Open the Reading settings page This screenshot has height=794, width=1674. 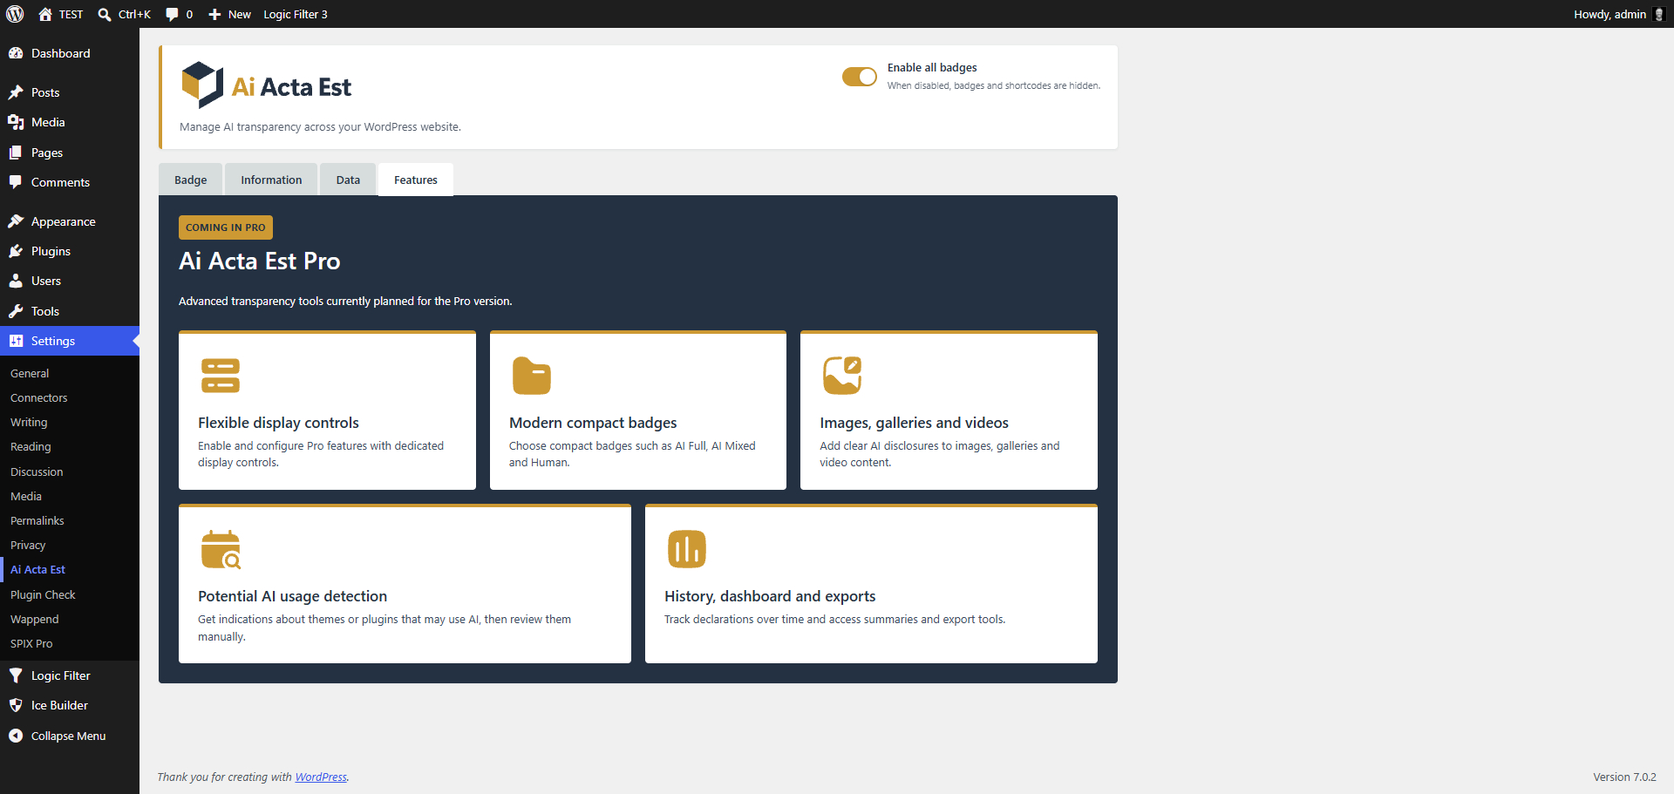[31, 446]
